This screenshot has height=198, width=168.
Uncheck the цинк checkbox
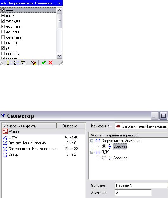point(3,10)
